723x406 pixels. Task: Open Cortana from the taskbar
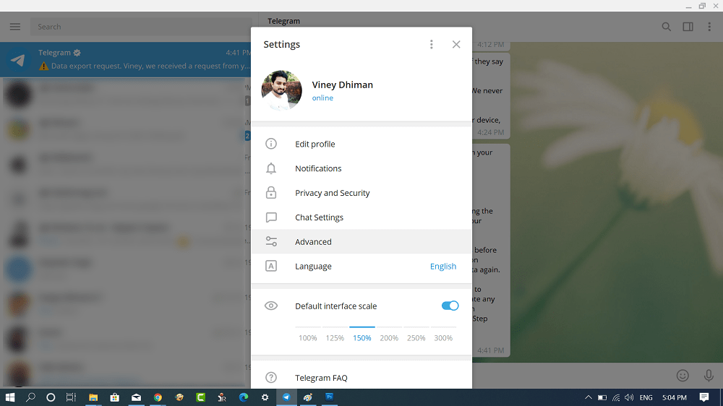tap(51, 397)
